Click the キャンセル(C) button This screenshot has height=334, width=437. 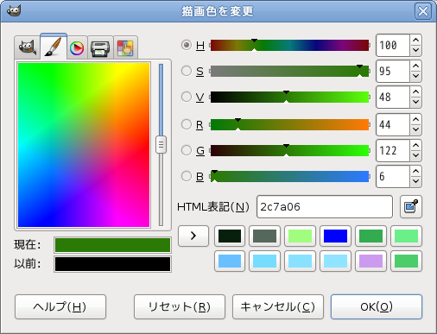(x=278, y=306)
